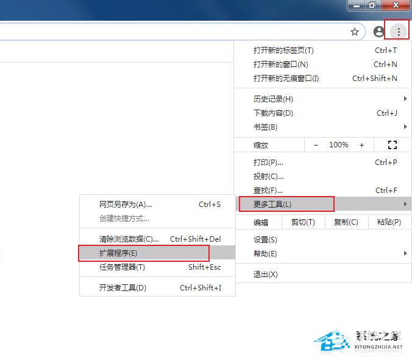Select 打开新的标签页(T) menu item
The image size is (412, 358).
(323, 50)
